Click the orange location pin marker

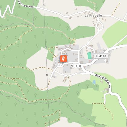pyautogui.click(x=63, y=59)
